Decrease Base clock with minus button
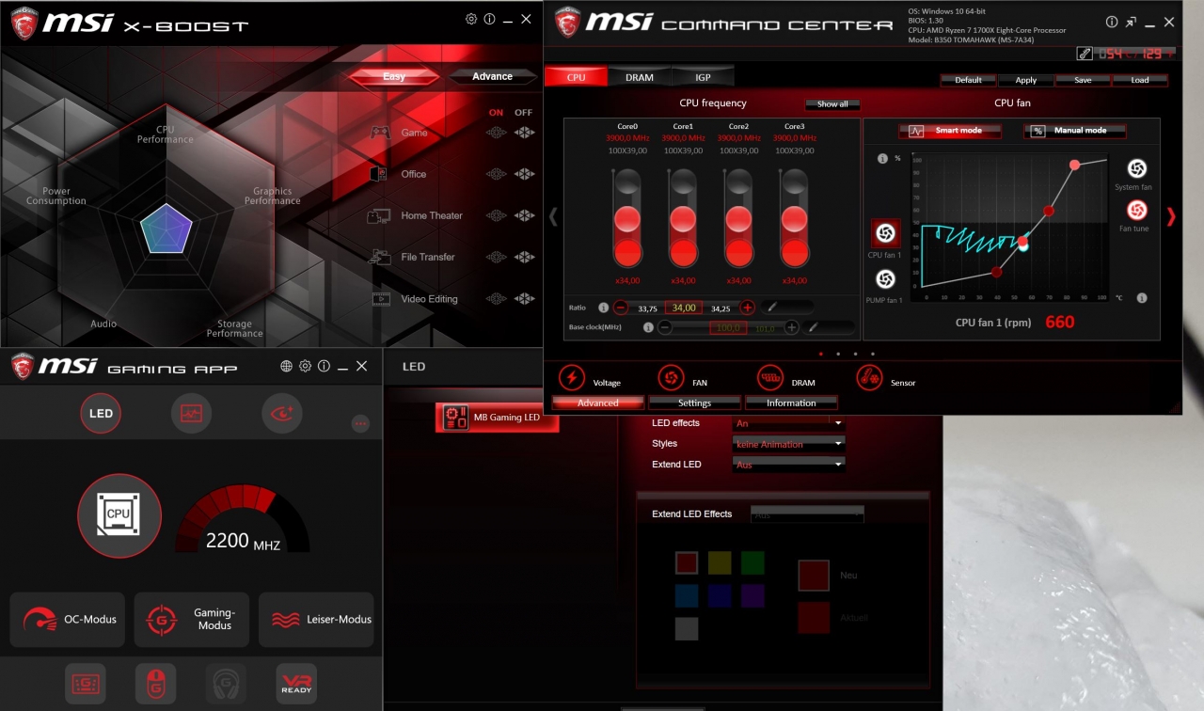The height and width of the screenshot is (711, 1204). (665, 327)
